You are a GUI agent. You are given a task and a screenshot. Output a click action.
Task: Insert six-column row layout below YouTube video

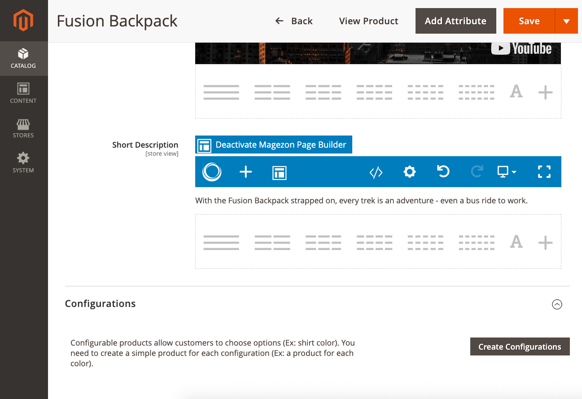(x=477, y=92)
